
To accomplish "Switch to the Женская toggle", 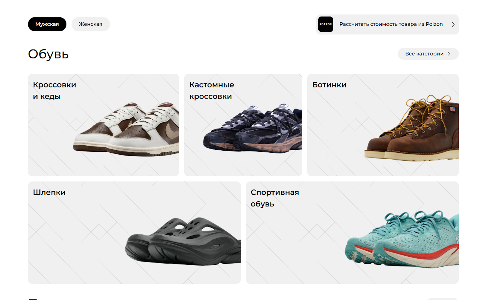I will click(x=90, y=24).
